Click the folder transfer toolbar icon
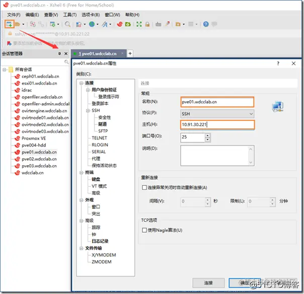The width and height of the screenshot is (304, 294). tap(178, 24)
